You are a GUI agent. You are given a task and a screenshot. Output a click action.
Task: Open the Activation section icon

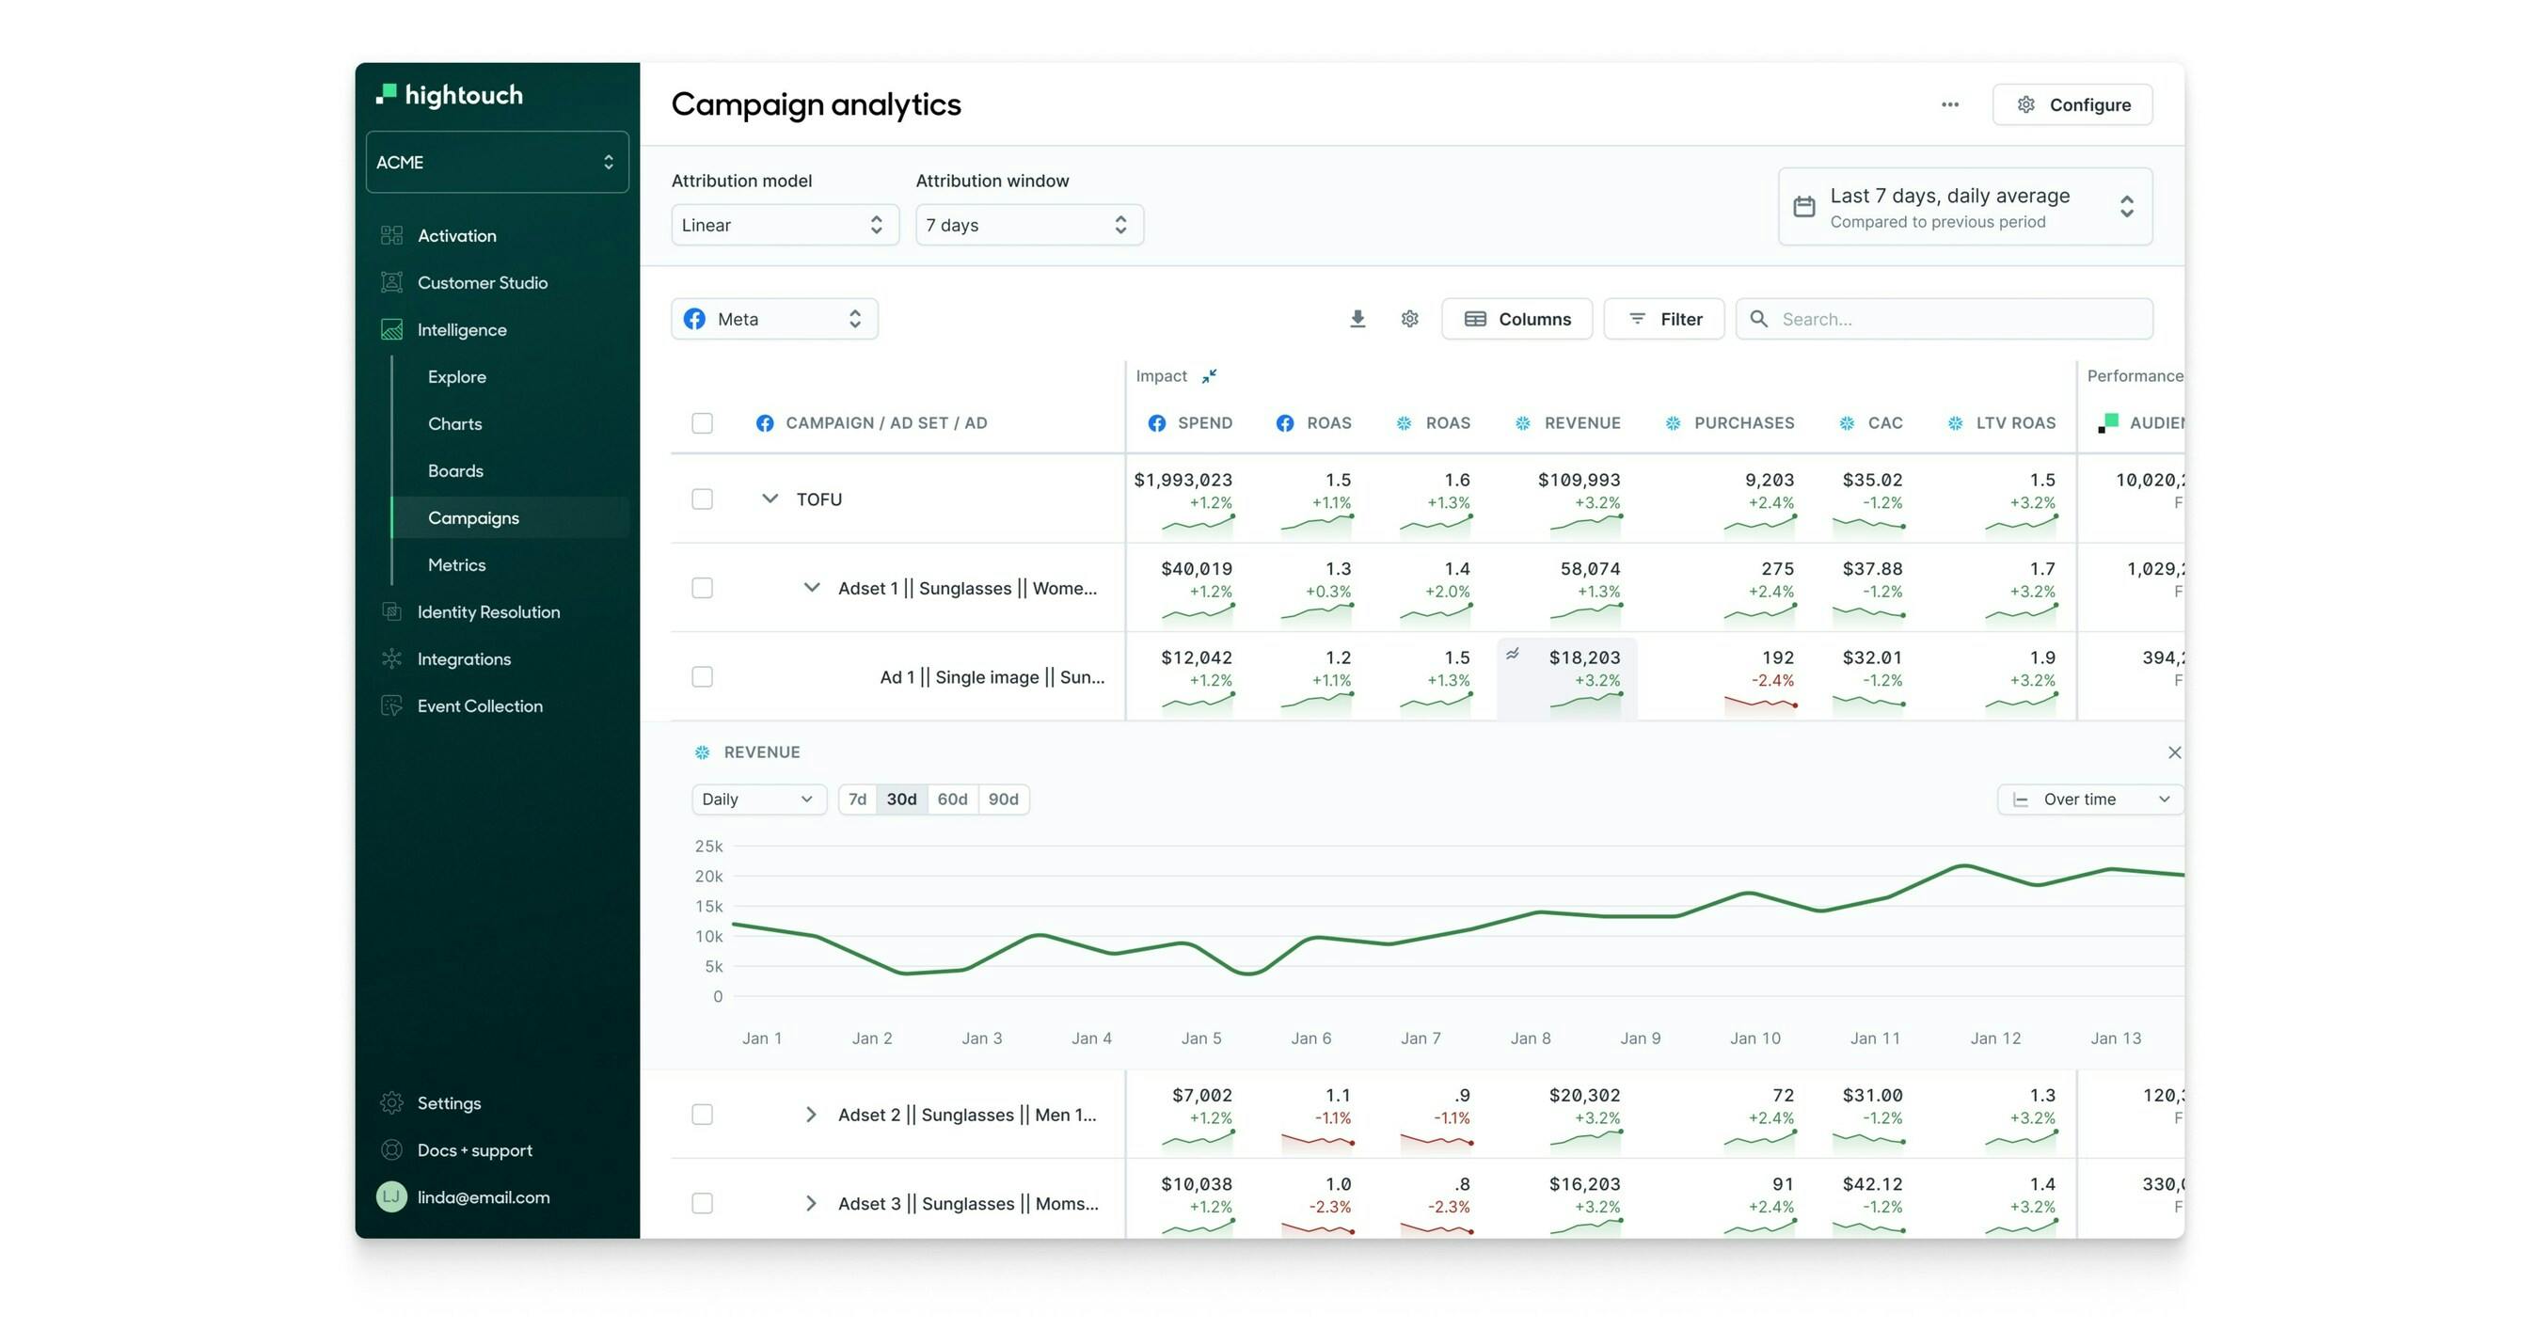[x=391, y=236]
